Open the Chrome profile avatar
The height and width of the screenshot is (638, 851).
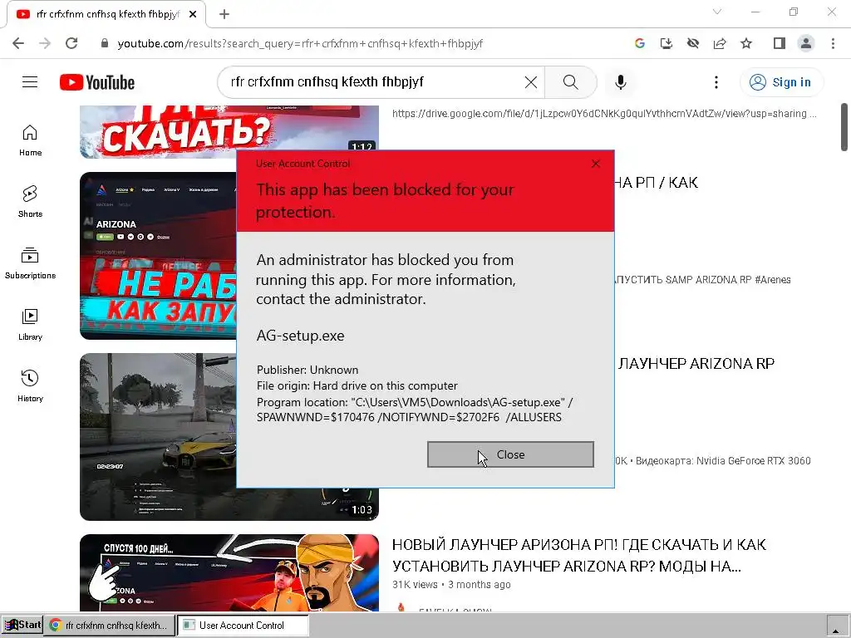[806, 43]
